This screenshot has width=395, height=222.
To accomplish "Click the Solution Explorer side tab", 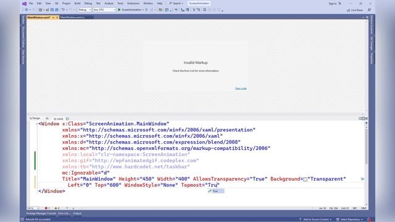I will pos(372,25).
